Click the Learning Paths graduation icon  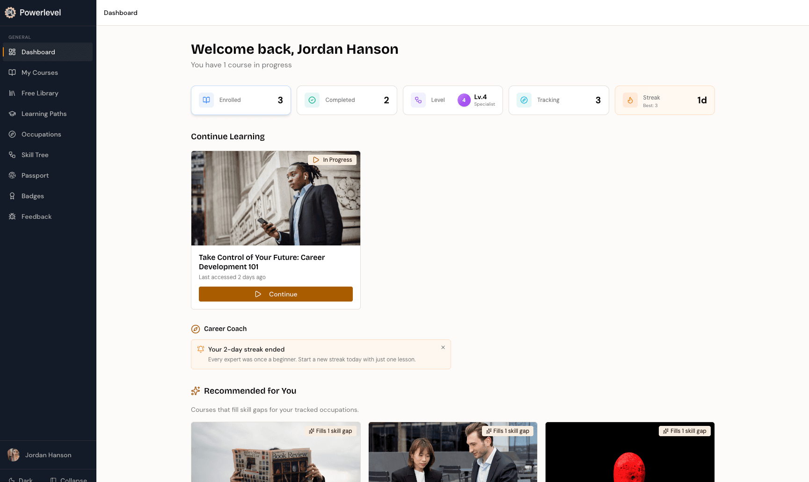click(12, 114)
